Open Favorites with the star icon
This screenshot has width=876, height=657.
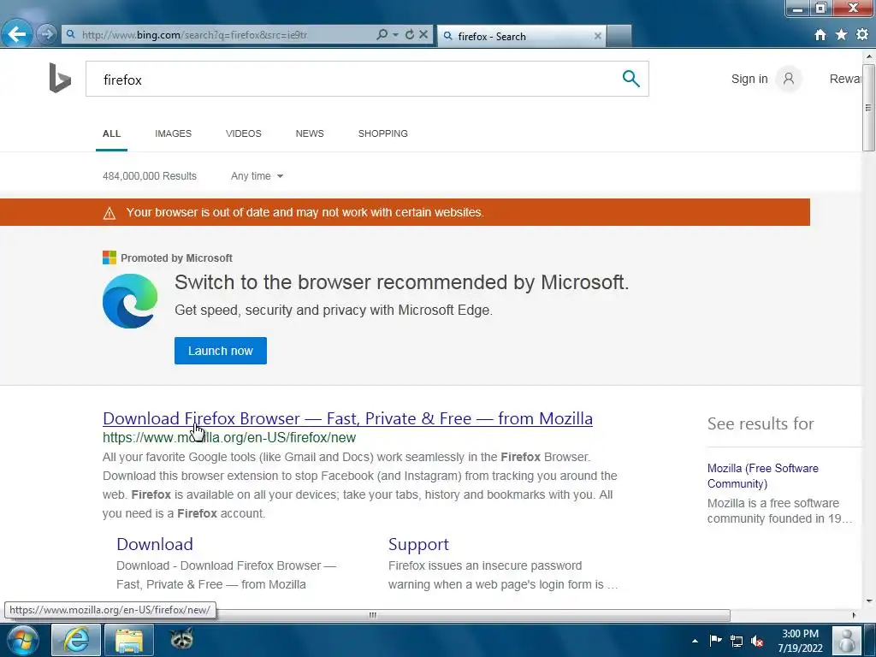point(842,34)
